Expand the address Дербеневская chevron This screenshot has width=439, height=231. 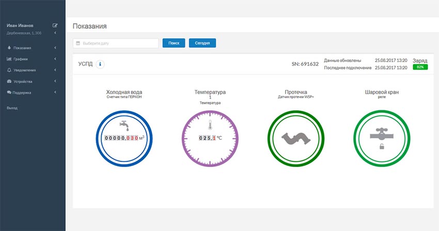[x=55, y=33]
